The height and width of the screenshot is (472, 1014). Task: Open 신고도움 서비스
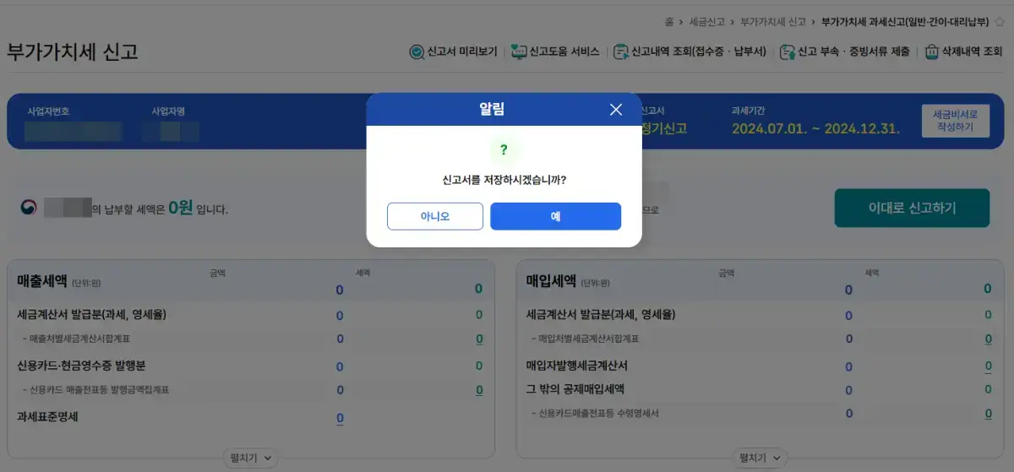[556, 52]
